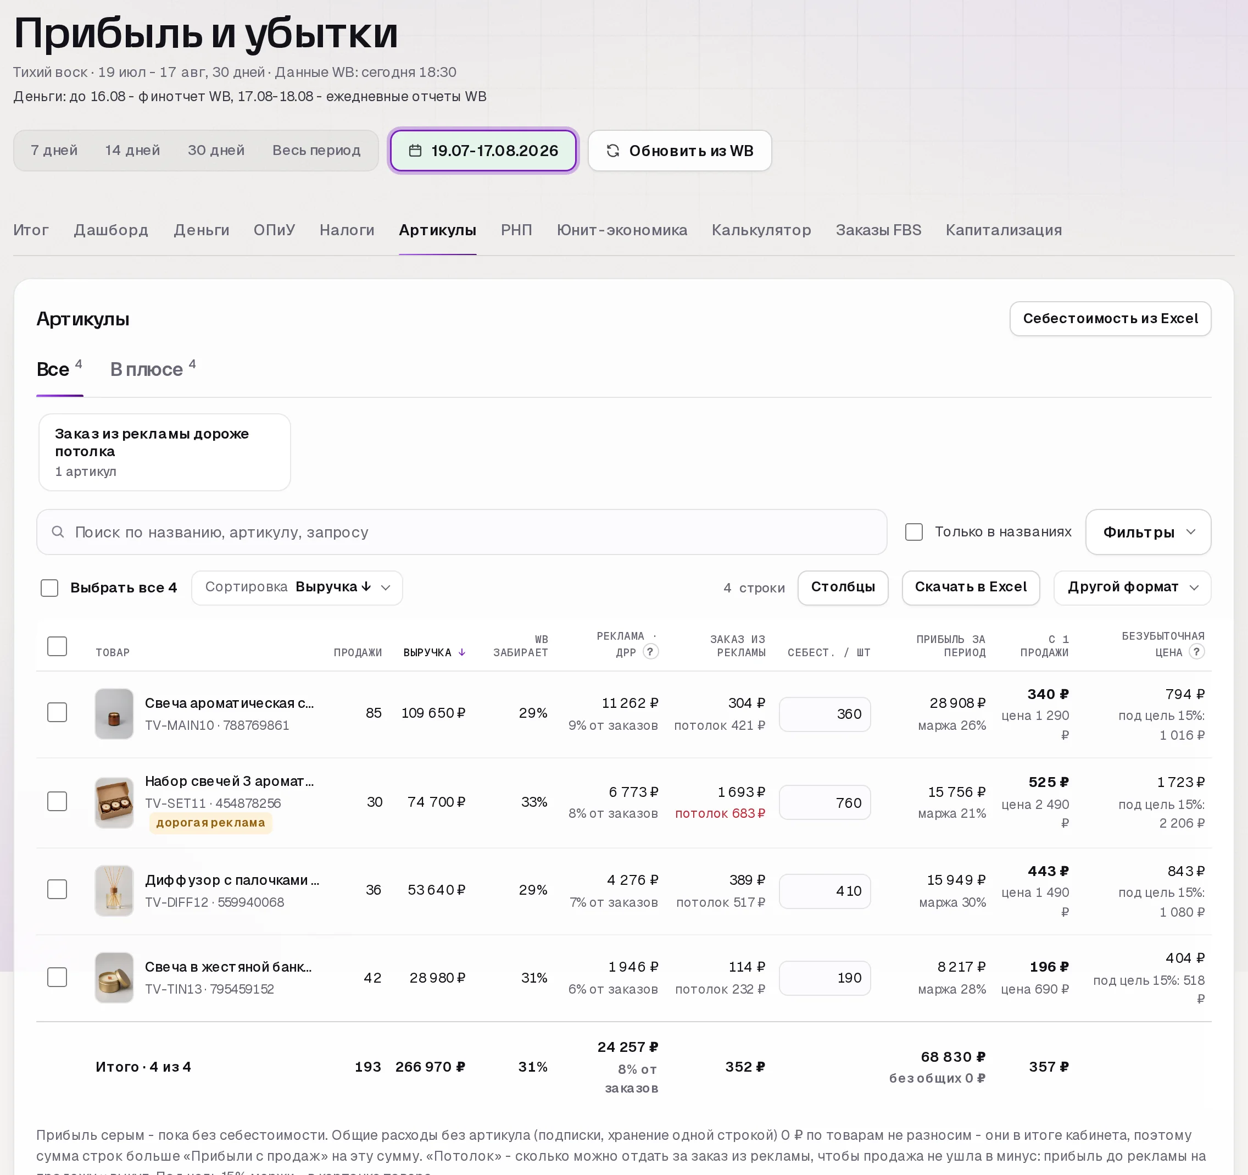Select the Весь период option
The image size is (1248, 1175).
[316, 151]
